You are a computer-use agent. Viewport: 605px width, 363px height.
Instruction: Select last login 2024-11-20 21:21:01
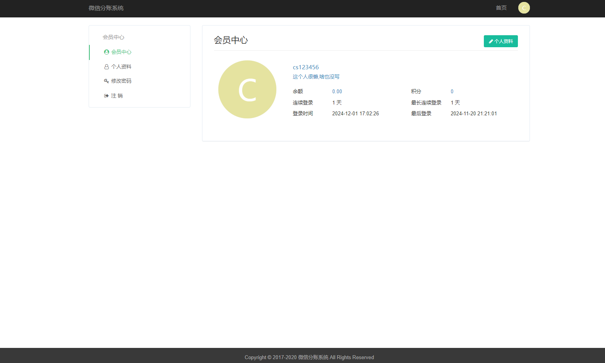tap(474, 114)
